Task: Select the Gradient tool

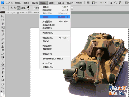Action: 2,57
